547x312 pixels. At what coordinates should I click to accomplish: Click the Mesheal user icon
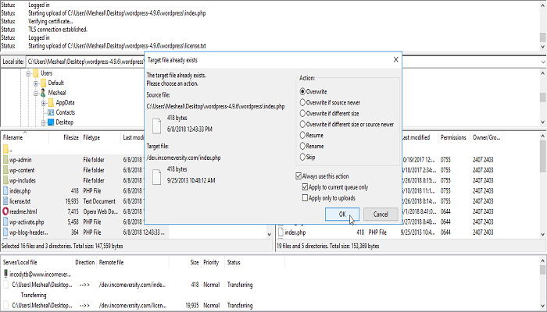point(43,93)
